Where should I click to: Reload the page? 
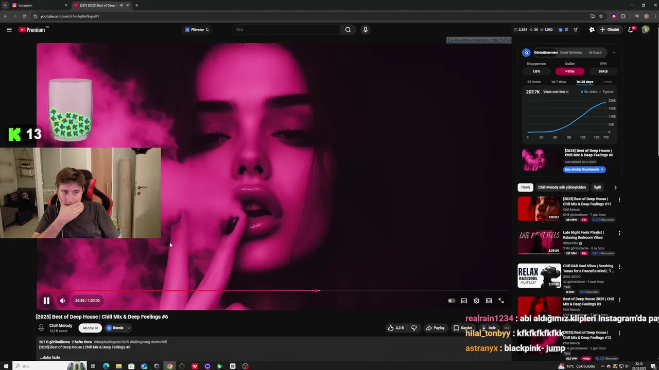(x=24, y=16)
